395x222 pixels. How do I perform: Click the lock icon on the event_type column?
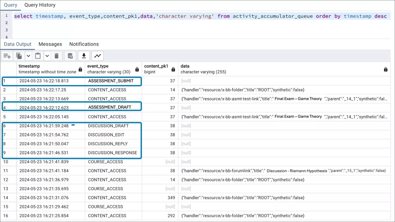[137, 69]
